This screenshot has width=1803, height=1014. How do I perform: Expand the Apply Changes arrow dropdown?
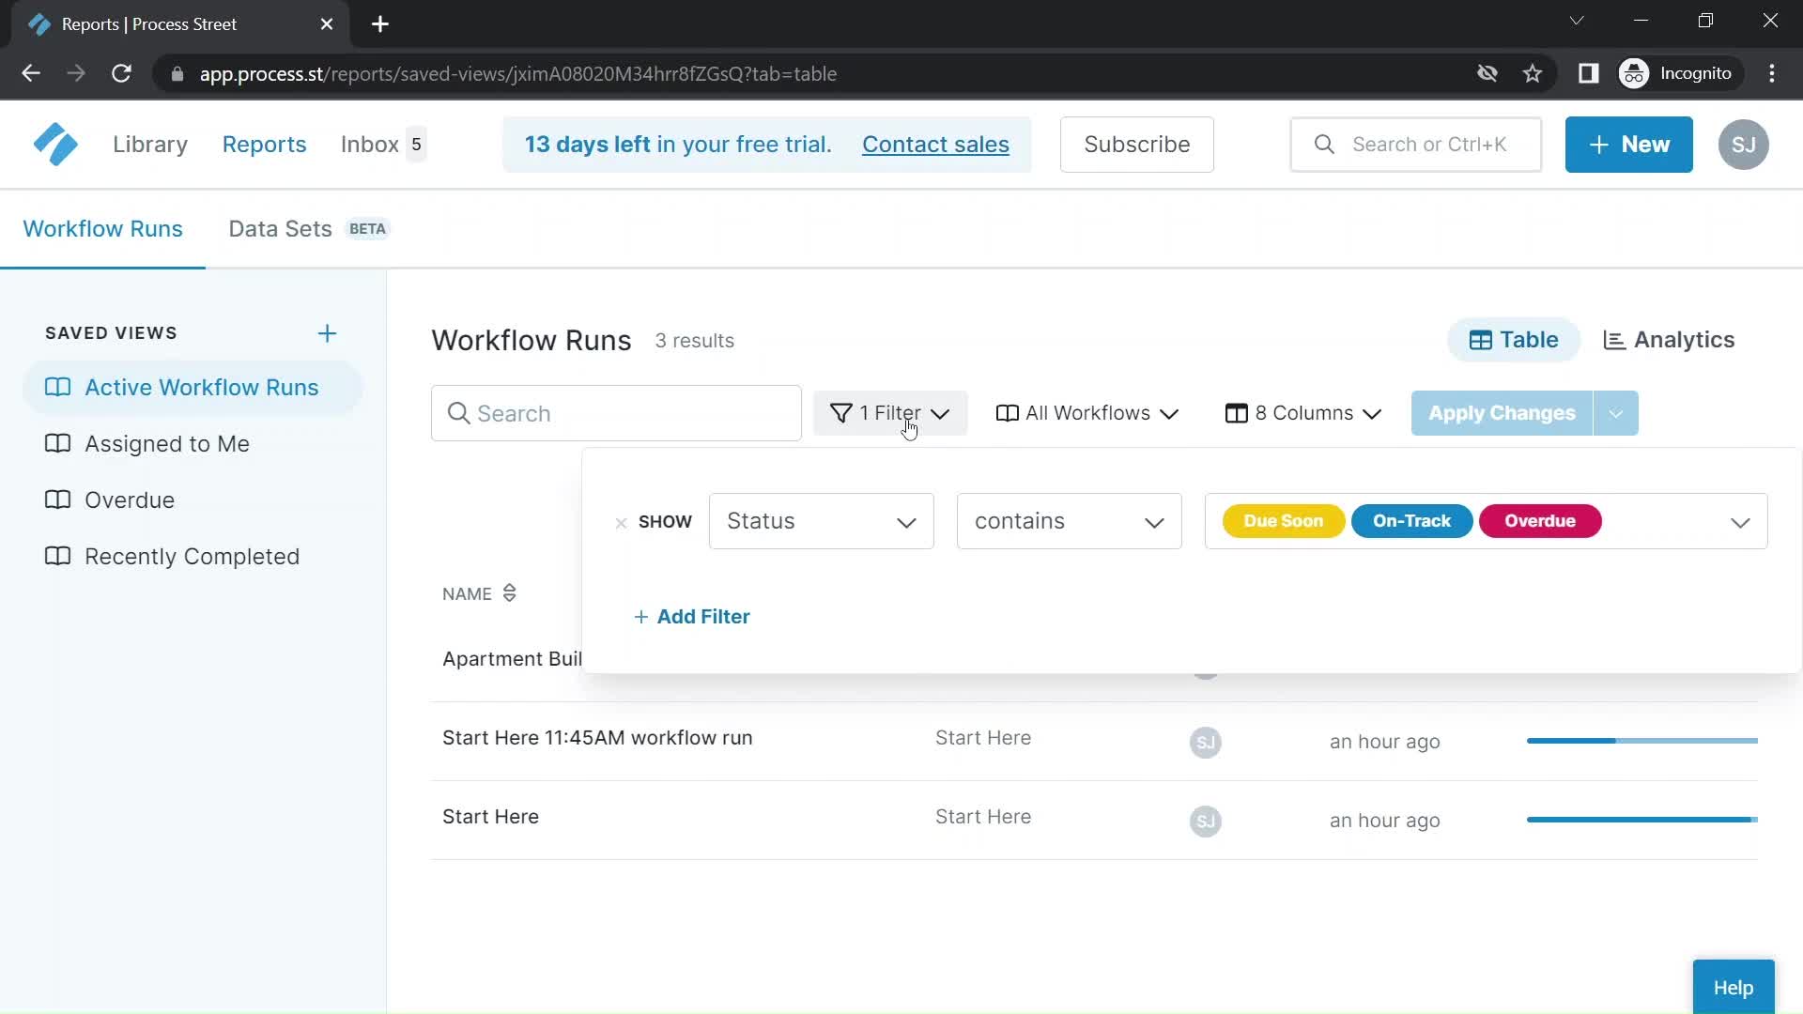[1616, 413]
